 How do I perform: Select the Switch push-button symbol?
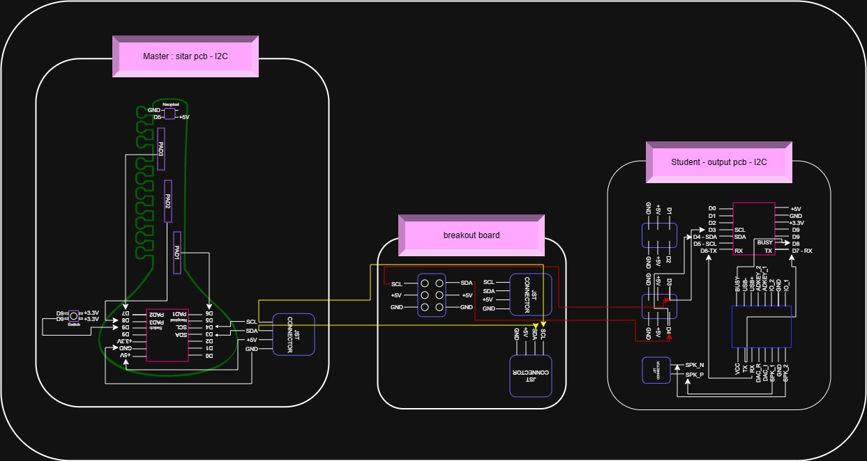point(73,316)
